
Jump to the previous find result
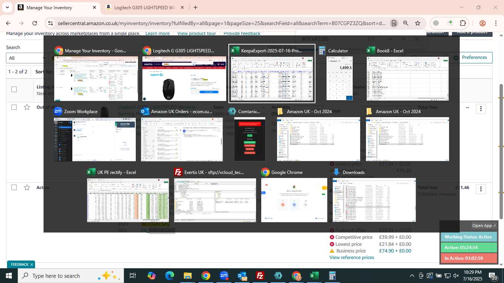[390, 39]
